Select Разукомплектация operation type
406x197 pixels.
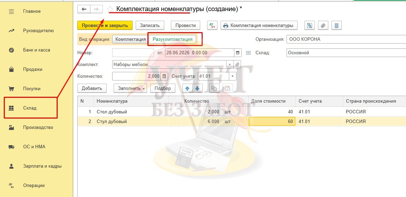[x=173, y=39]
